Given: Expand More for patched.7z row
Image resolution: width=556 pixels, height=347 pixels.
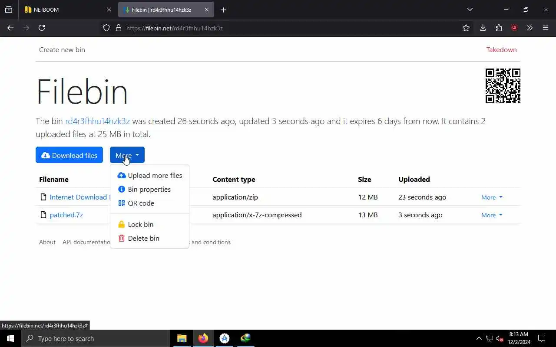Looking at the screenshot, I should click(492, 215).
